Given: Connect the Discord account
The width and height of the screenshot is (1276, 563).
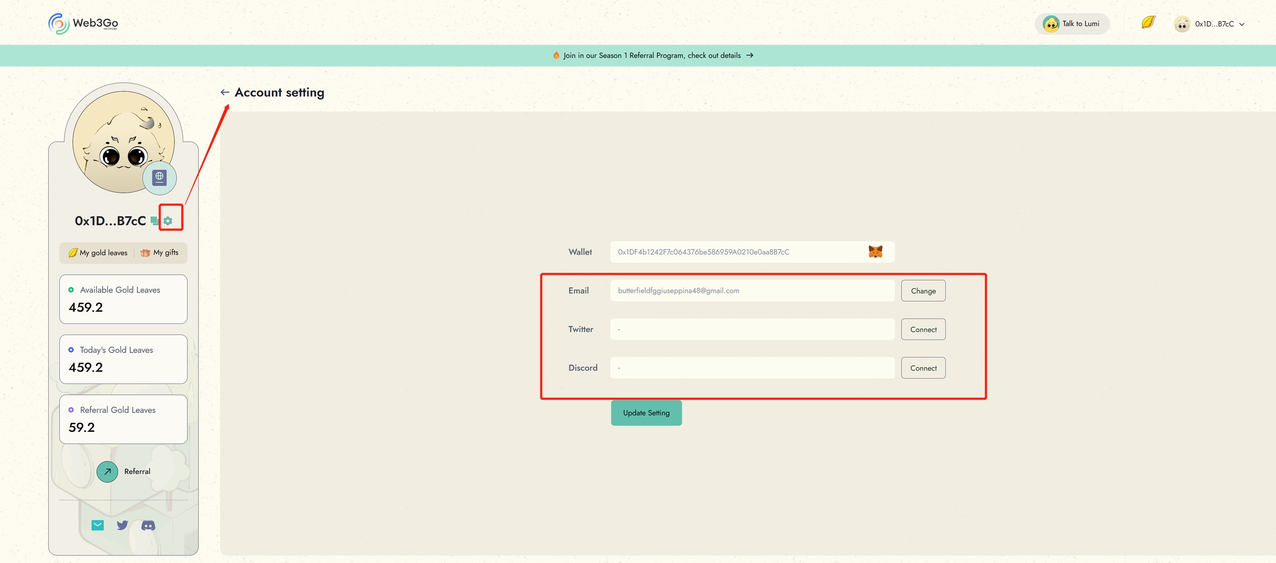Looking at the screenshot, I should click(x=923, y=368).
